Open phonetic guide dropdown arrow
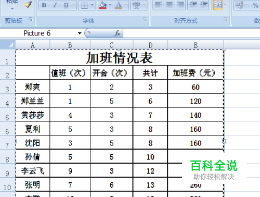 [x=144, y=5]
